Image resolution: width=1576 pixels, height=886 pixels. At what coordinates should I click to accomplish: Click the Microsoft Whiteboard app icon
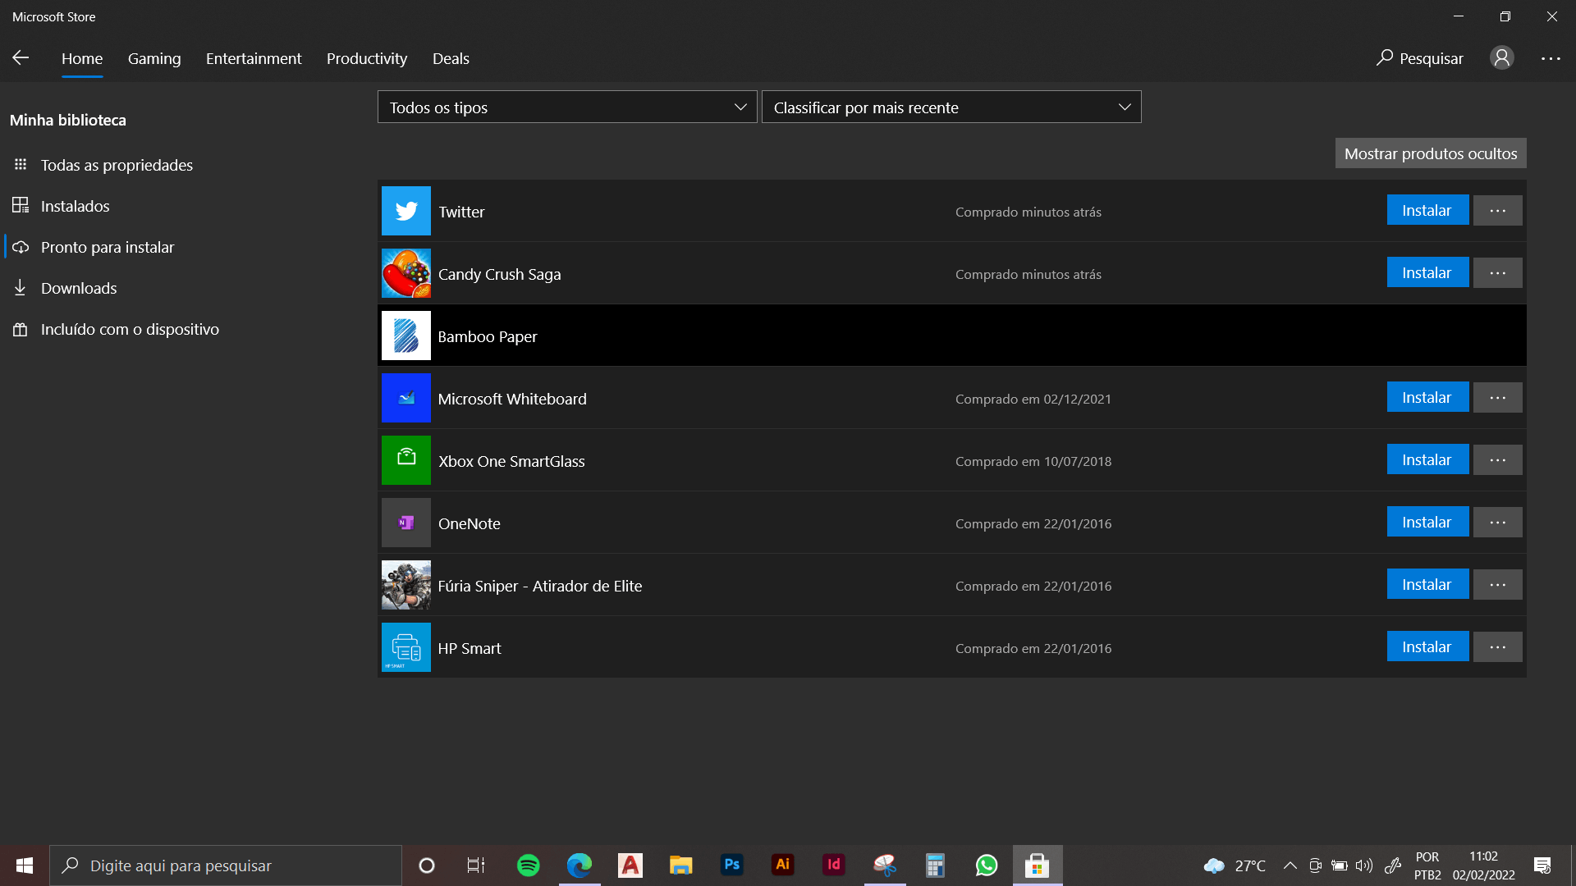tap(406, 398)
